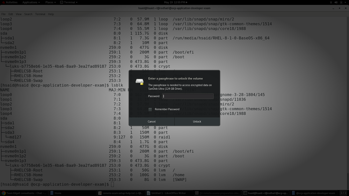
Task: Click the encrypted drive icon in dialog
Action: (139, 82)
